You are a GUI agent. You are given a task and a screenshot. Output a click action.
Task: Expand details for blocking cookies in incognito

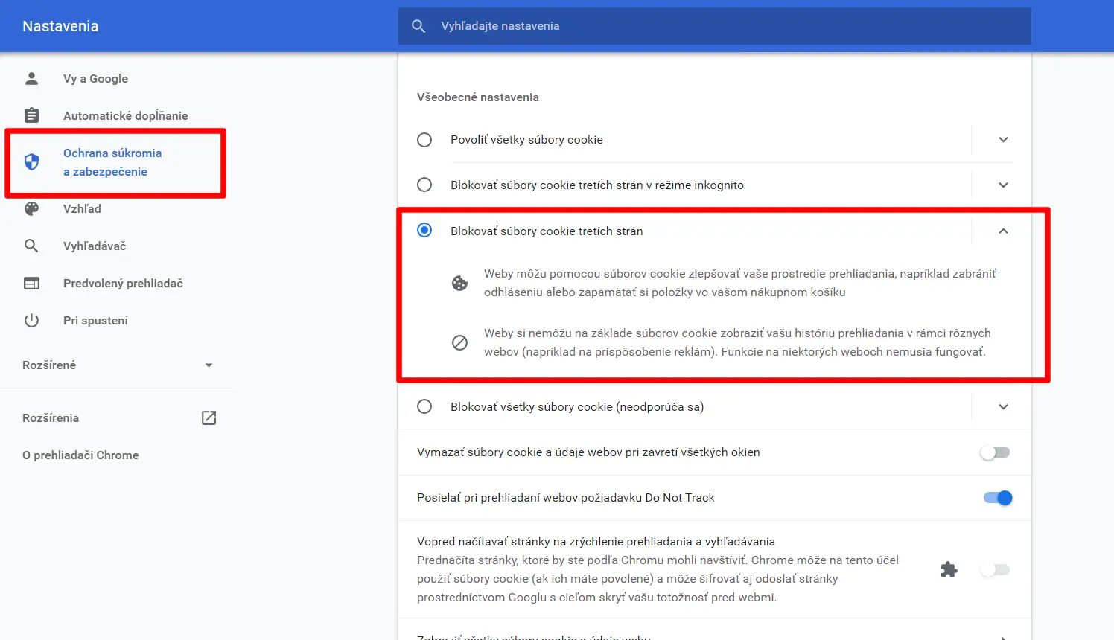coord(1003,185)
